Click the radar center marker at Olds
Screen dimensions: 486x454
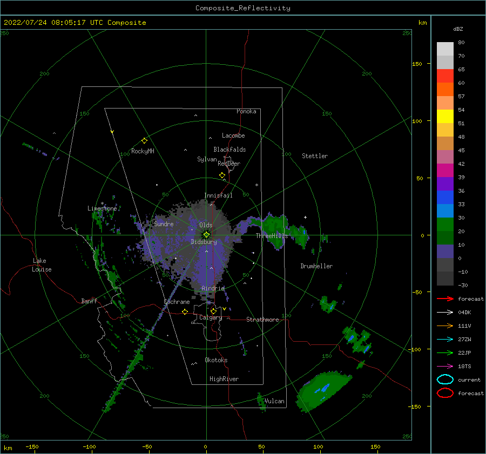(x=206, y=235)
